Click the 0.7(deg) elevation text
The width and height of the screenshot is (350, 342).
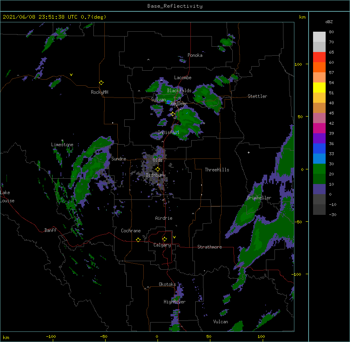pos(93,17)
